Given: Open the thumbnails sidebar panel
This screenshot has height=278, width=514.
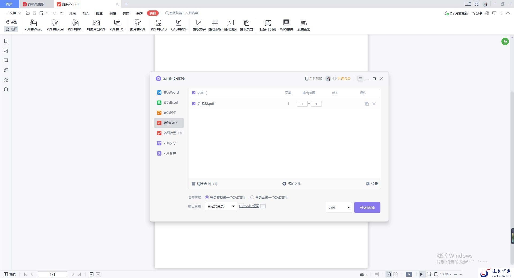Looking at the screenshot, I should click(6, 51).
